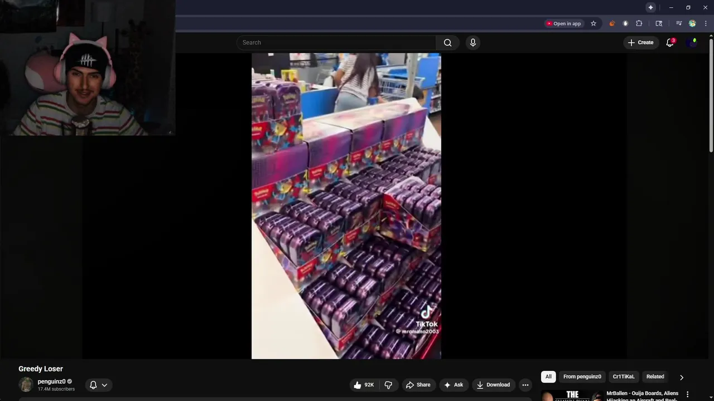Open the MrBallen Ouija Boards video title
This screenshot has height=401, width=714.
(642, 396)
